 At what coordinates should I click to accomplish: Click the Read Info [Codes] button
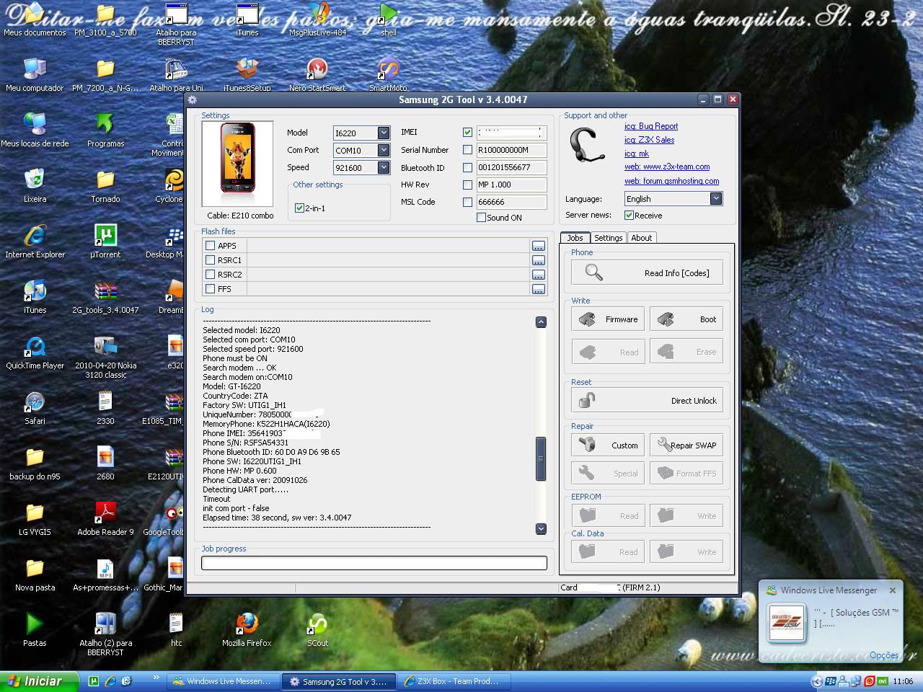point(647,272)
